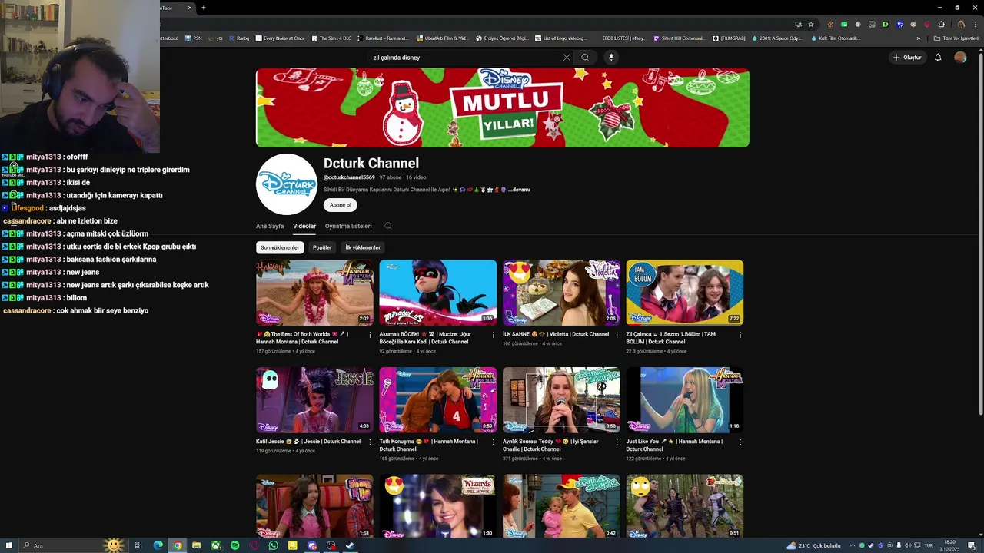Open the Akumalı BÖCEK video thumbnail
Viewport: 984px width, 553px height.
437,293
